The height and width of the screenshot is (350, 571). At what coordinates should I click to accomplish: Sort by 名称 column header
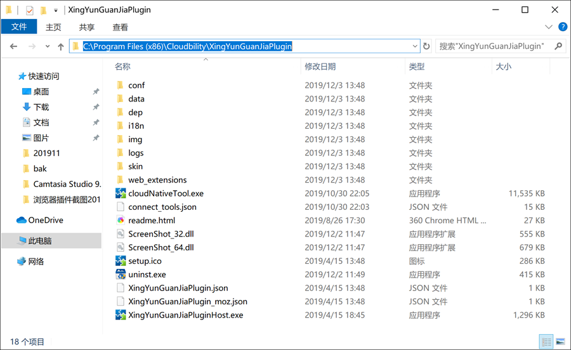pyautogui.click(x=122, y=67)
